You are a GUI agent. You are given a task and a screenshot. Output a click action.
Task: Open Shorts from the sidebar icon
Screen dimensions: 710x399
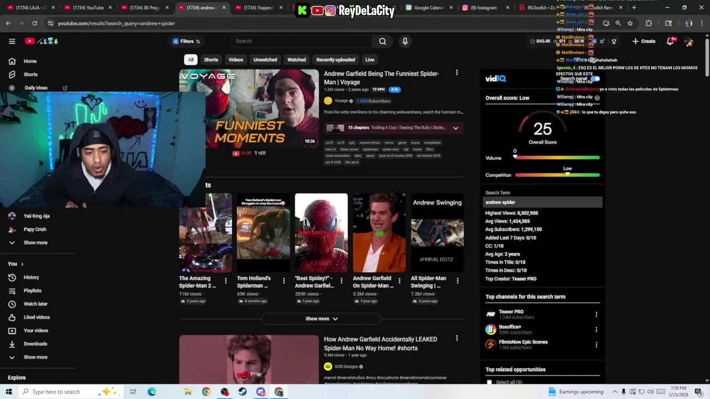click(x=12, y=74)
